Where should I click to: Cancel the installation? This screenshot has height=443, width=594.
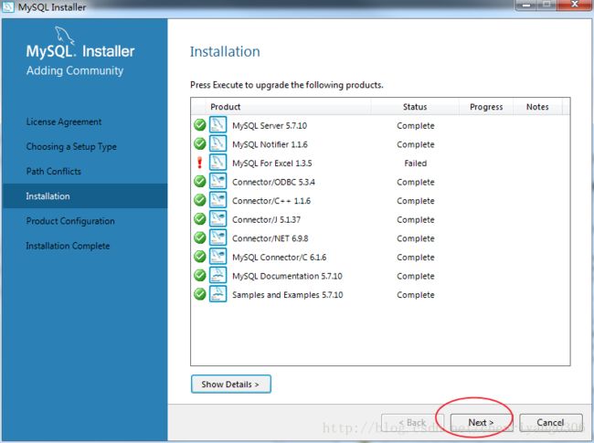coord(550,422)
